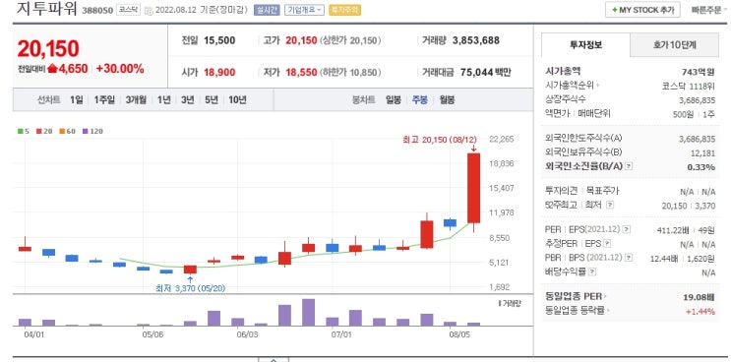Click the 거래량 legend marker in volume chart
The height and width of the screenshot is (362, 731).
pos(500,303)
